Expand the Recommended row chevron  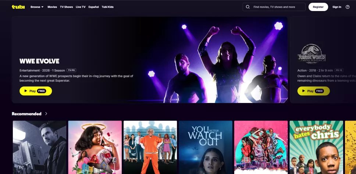tap(46, 114)
